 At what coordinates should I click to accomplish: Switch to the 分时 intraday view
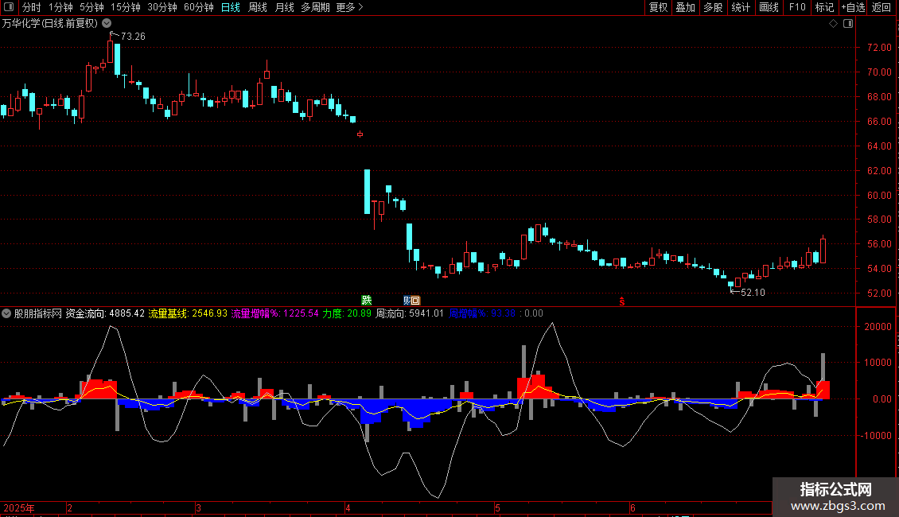point(32,7)
